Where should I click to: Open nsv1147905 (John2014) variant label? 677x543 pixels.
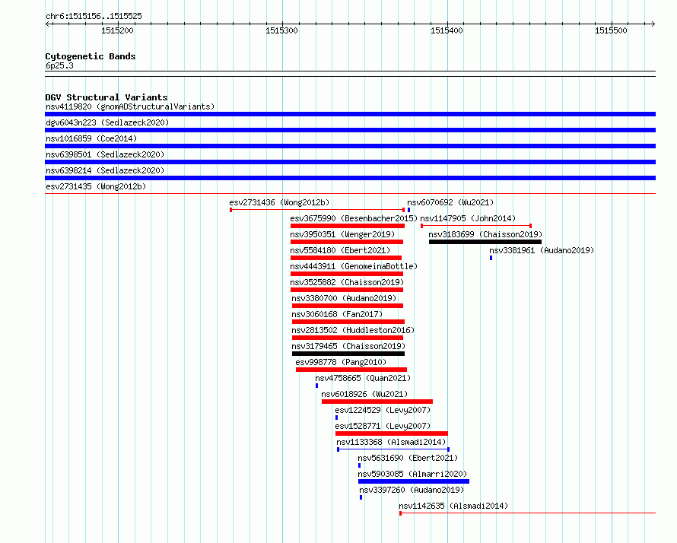pyautogui.click(x=468, y=218)
